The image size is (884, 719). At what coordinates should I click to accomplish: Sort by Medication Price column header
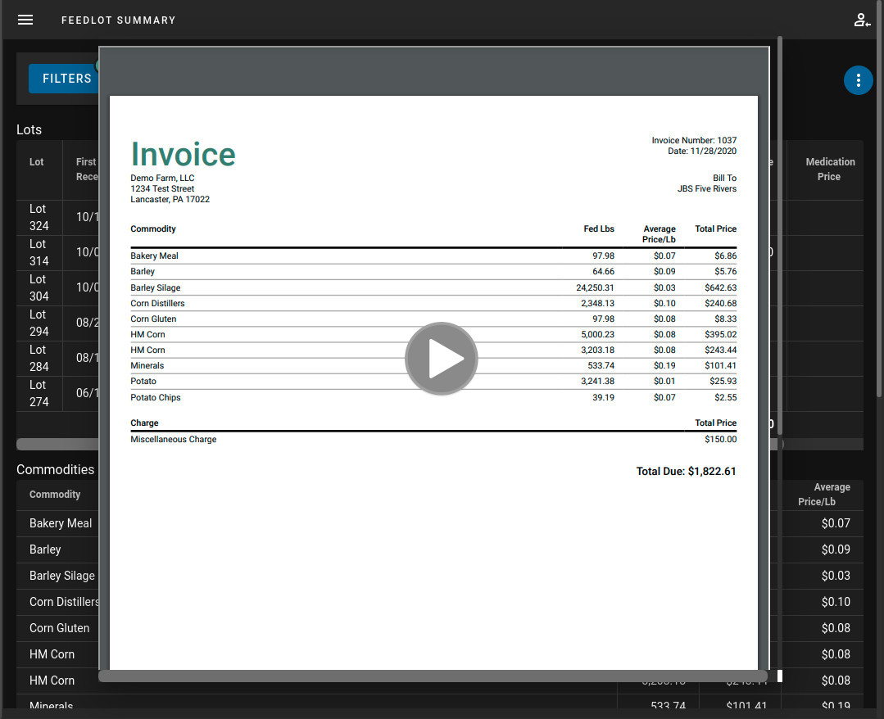pyautogui.click(x=829, y=170)
